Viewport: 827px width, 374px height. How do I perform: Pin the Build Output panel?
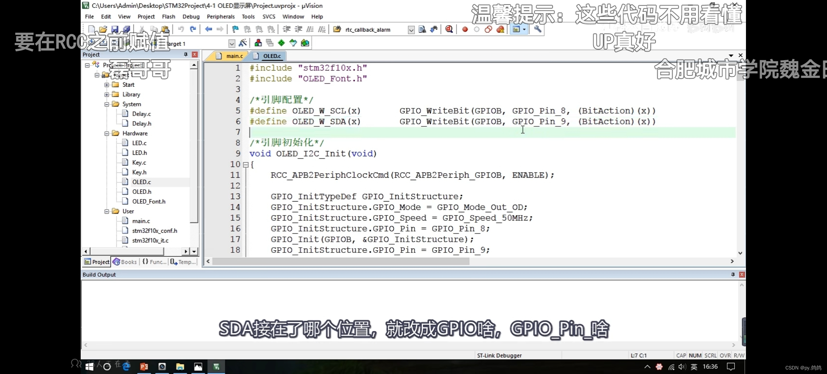coord(733,275)
